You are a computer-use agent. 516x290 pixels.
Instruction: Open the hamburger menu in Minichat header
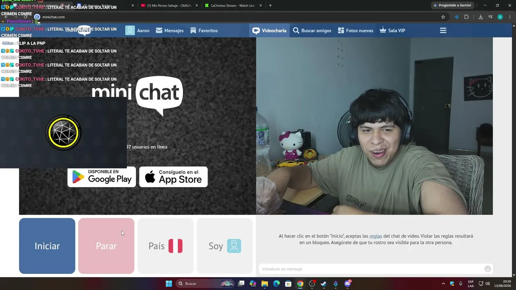point(443,31)
